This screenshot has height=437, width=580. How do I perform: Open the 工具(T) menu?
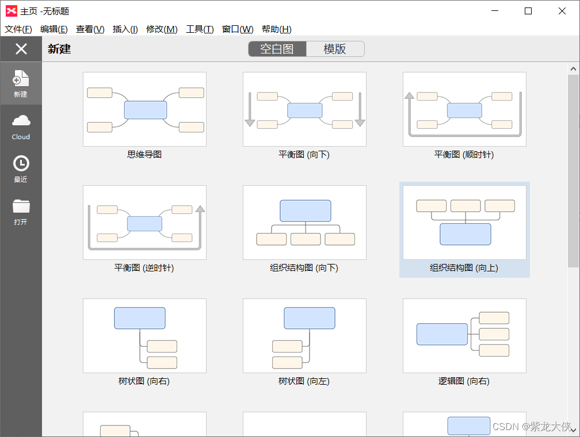pos(200,29)
